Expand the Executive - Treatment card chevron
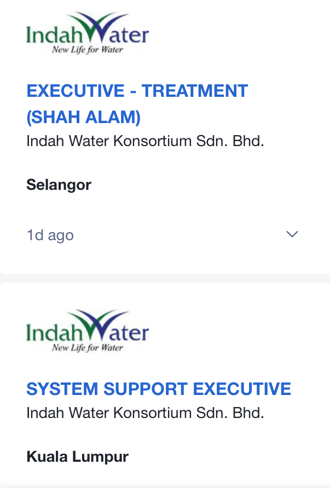This screenshot has height=488, width=330. tap(292, 235)
